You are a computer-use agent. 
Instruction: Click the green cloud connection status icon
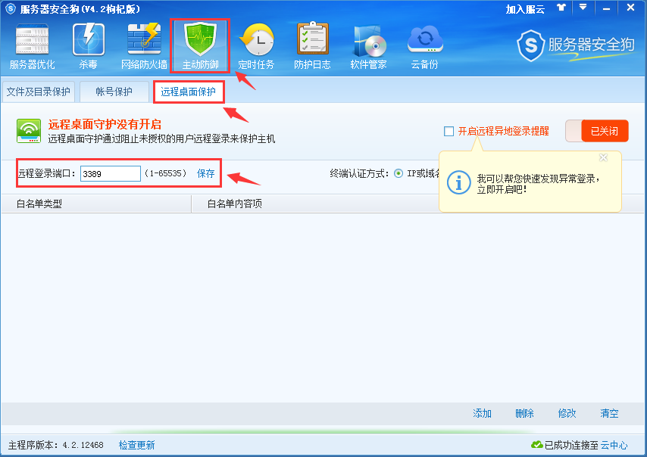coord(537,445)
